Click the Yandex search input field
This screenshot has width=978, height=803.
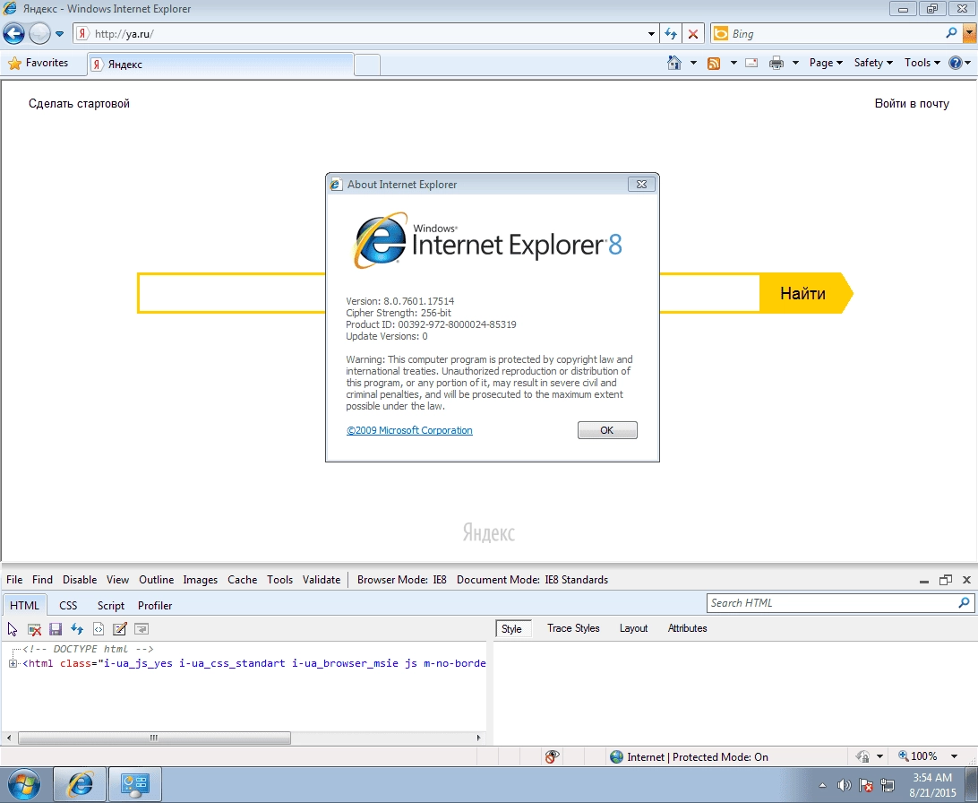(x=449, y=293)
